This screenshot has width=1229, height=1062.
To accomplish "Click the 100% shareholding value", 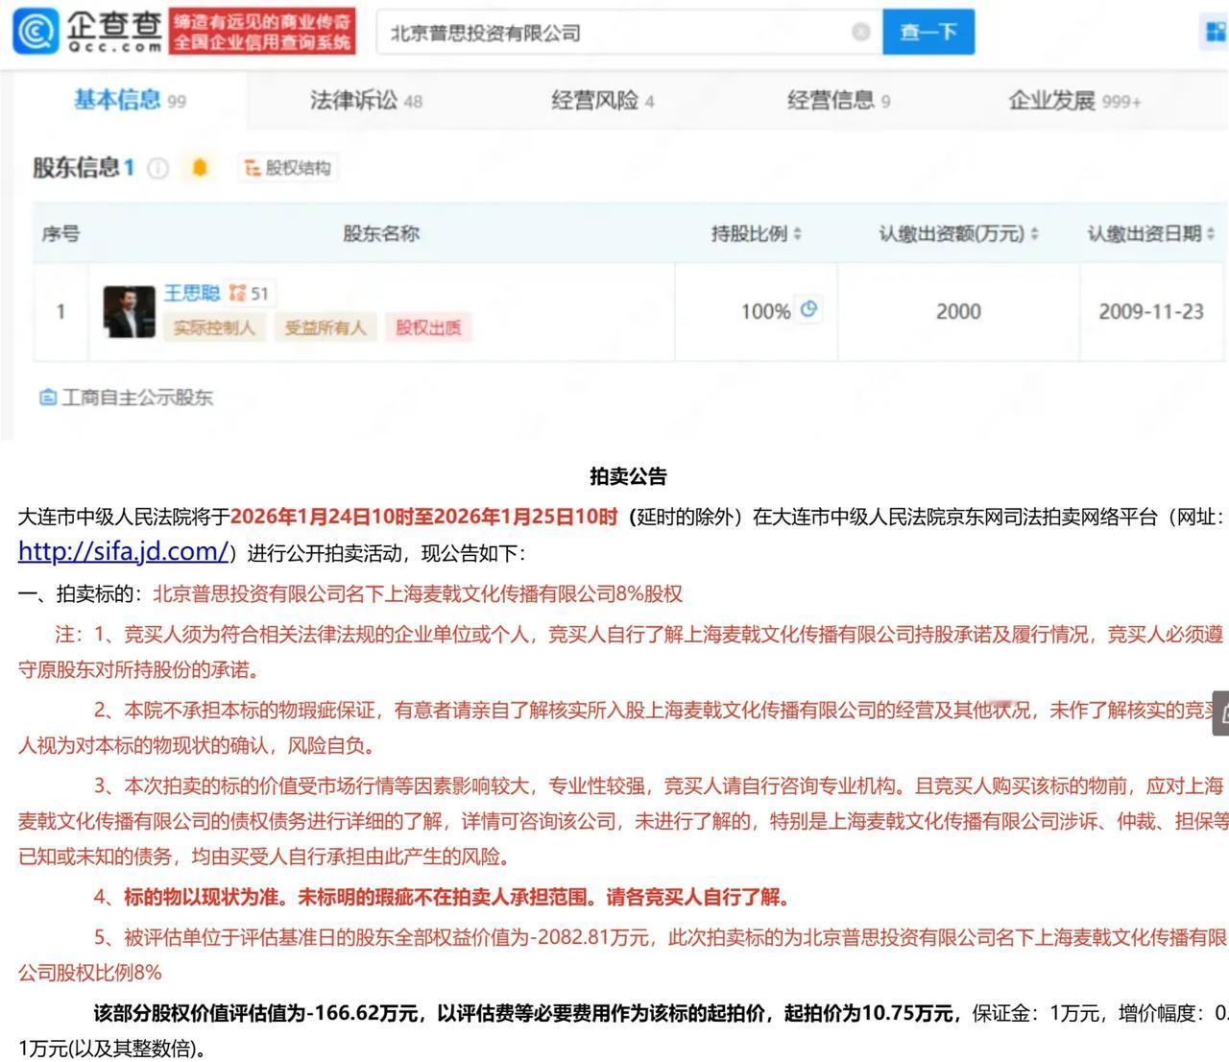I will pyautogui.click(x=765, y=311).
